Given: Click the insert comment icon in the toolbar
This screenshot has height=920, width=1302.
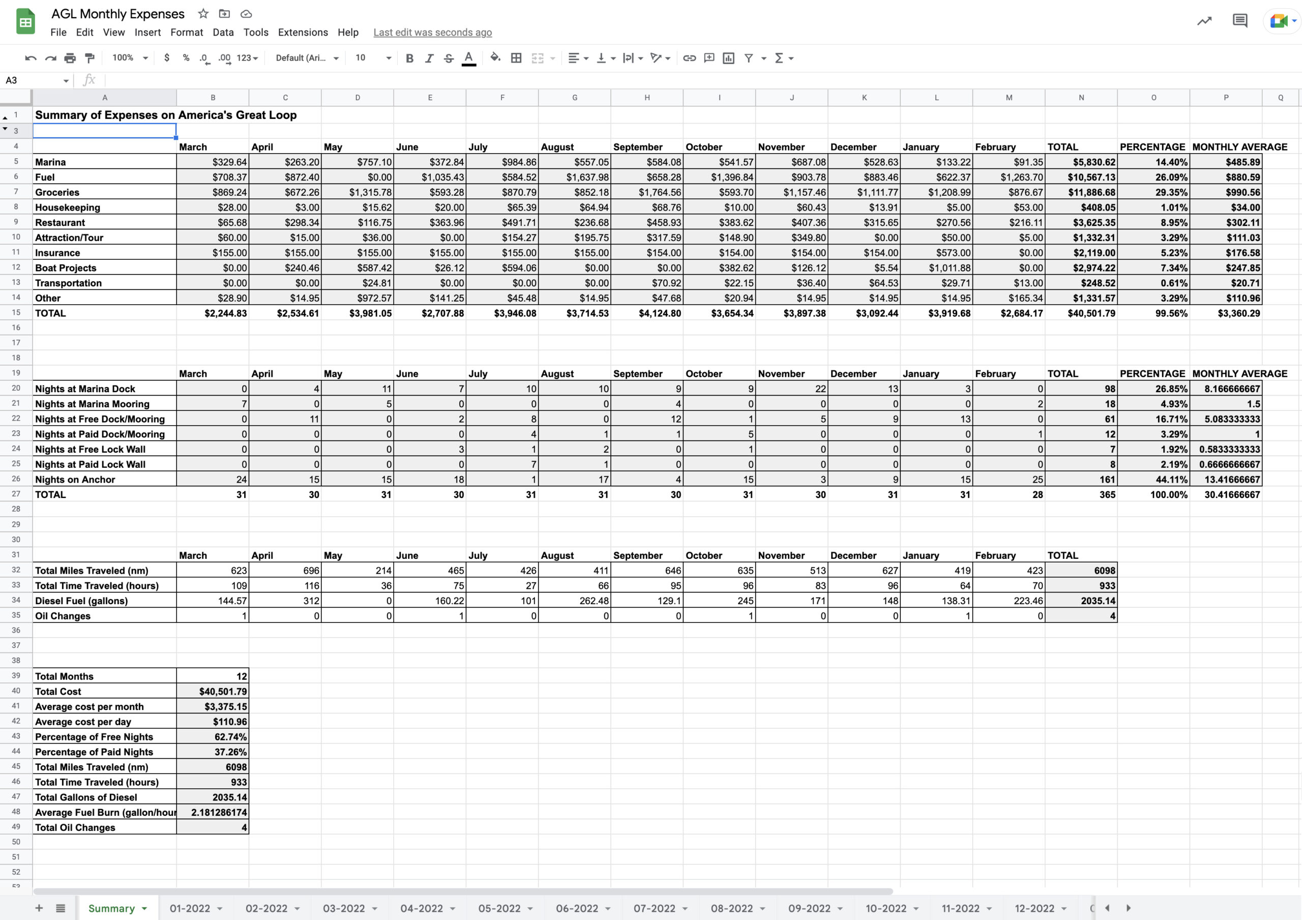Looking at the screenshot, I should 709,58.
